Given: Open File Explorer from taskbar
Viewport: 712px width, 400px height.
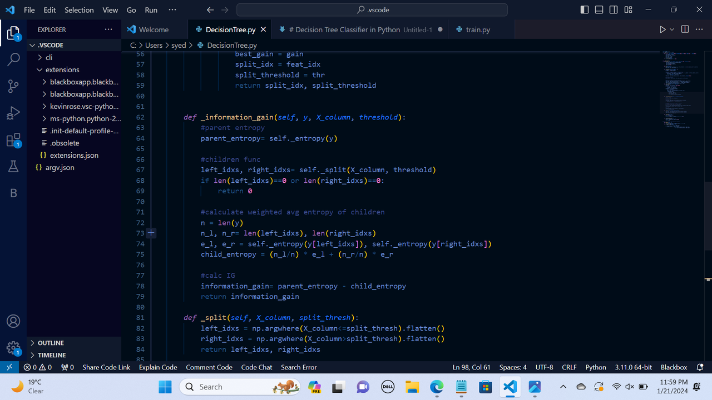Looking at the screenshot, I should [x=412, y=387].
